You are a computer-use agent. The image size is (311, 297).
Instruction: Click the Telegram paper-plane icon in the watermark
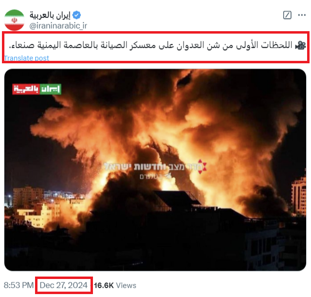(x=168, y=176)
